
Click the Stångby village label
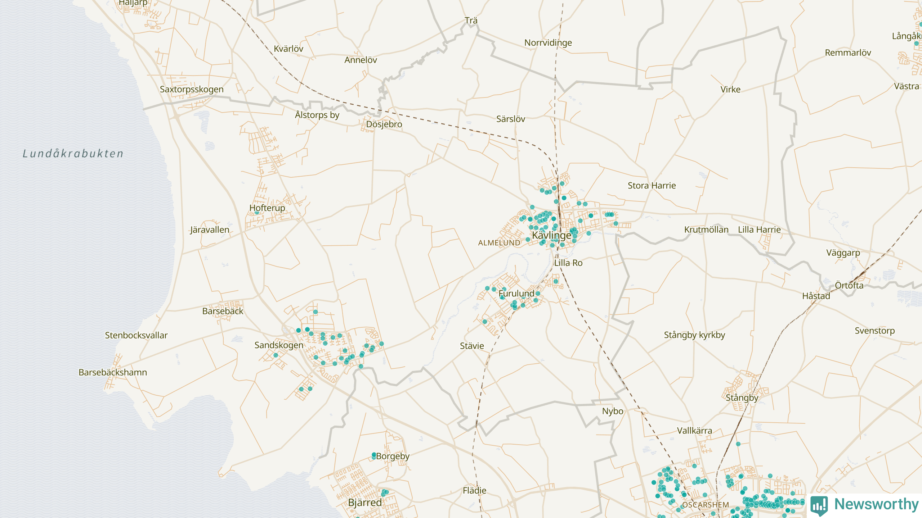pos(742,398)
